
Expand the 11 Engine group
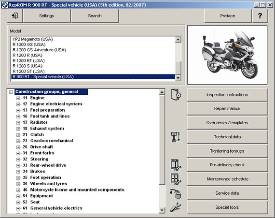pyautogui.click(x=18, y=98)
